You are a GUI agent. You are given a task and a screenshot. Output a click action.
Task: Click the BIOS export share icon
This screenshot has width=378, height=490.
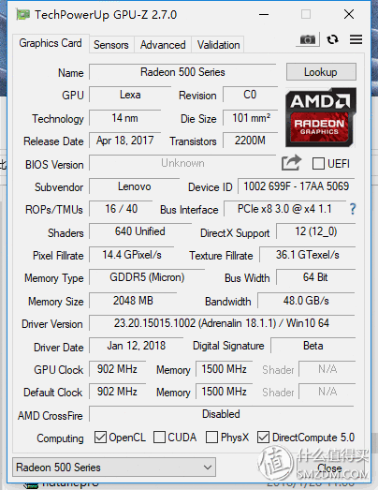tap(291, 163)
